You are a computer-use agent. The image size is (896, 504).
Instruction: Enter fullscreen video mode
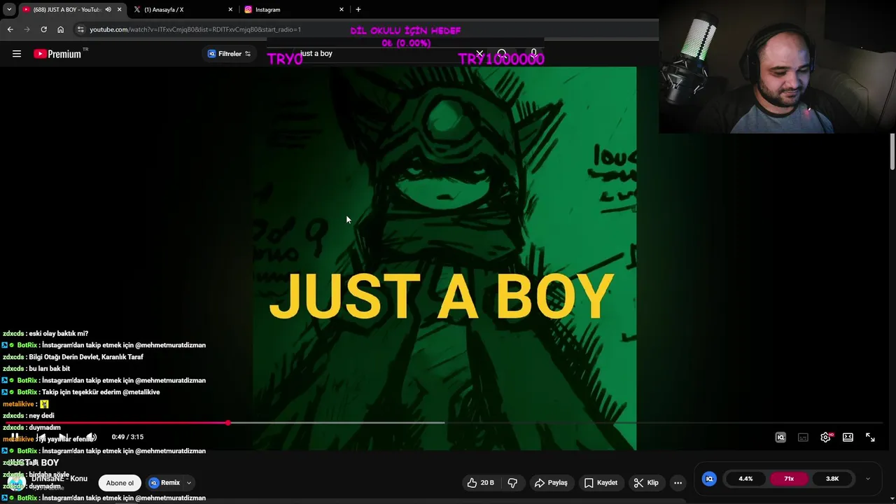[x=870, y=437]
